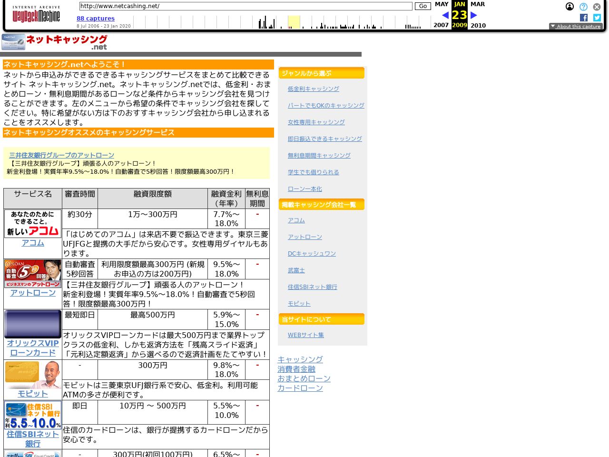
Task: Share capture on Twitter
Action: click(x=597, y=18)
